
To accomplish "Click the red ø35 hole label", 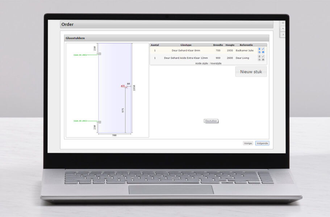I will point(123,86).
